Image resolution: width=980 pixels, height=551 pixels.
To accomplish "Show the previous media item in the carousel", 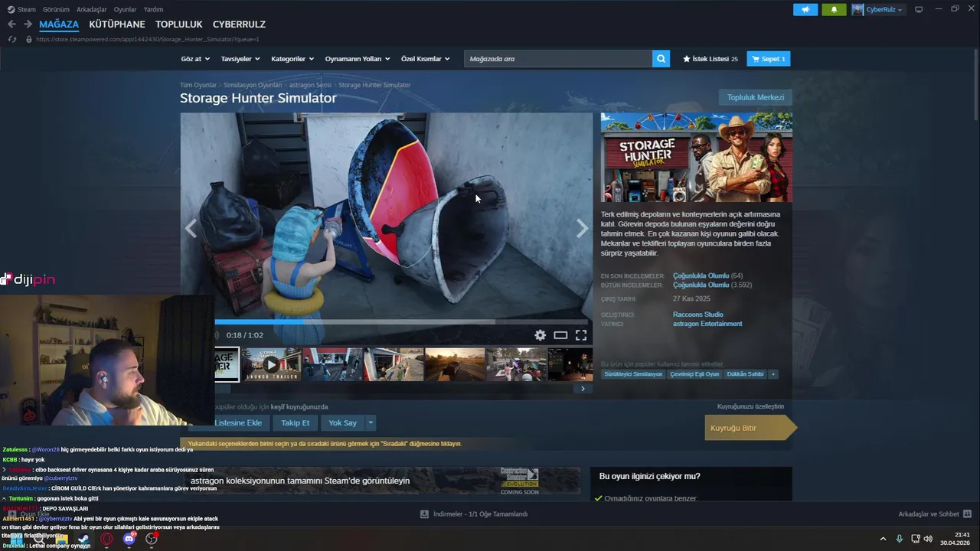I will click(x=191, y=228).
